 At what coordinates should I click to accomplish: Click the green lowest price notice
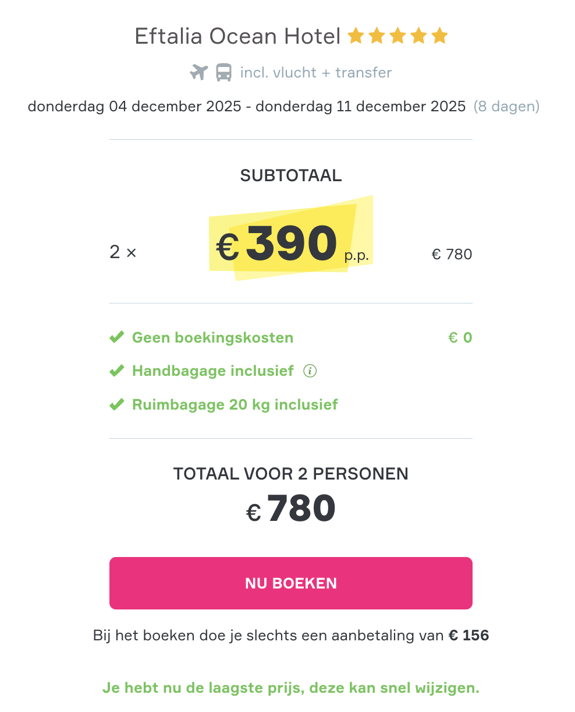tap(291, 688)
